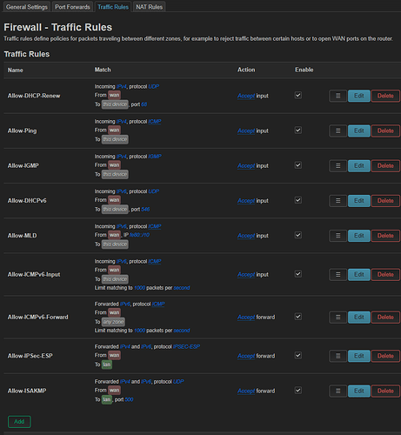Screen dimensions: 401x435
Task: Click reorder icon for Allow-ICMPv6-Input rule
Action: 338,275
